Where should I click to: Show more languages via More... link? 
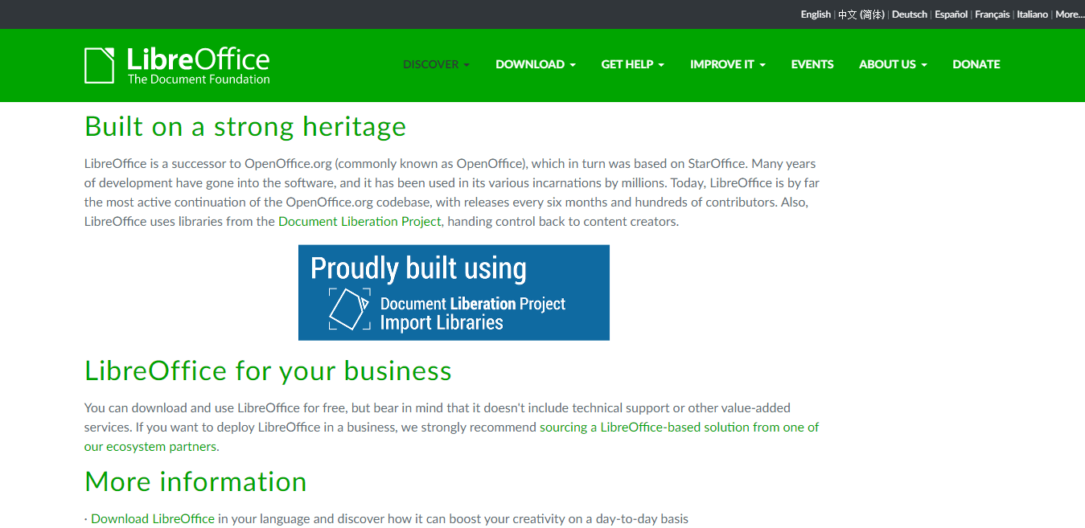pyautogui.click(x=1070, y=14)
